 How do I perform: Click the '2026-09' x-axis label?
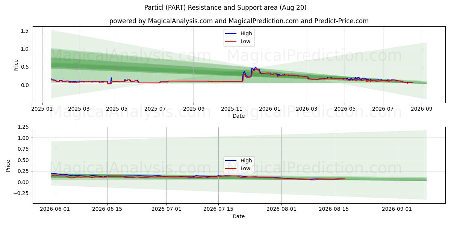421,109
